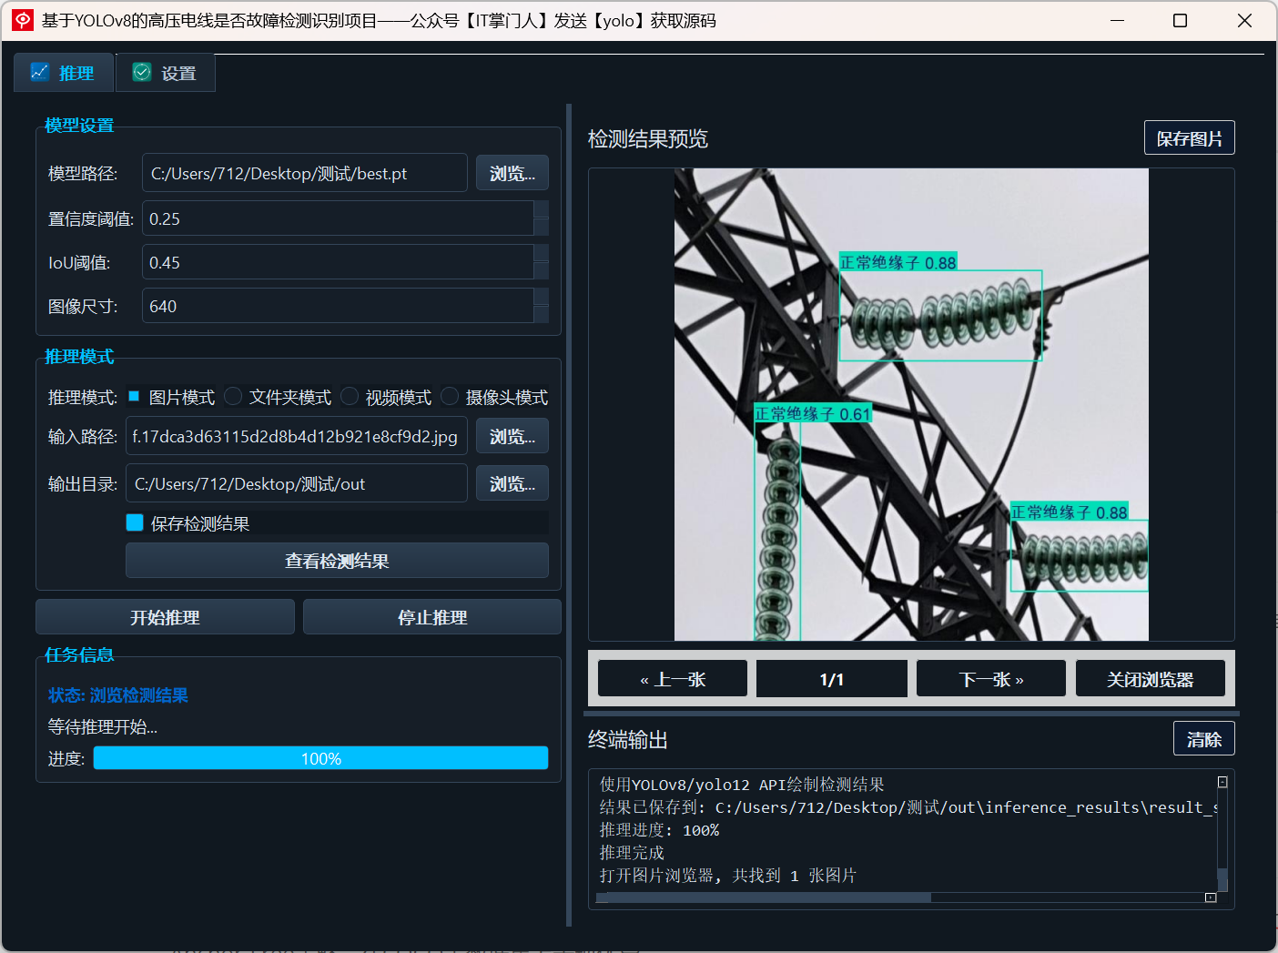Click the 输出目录 path input field
The height and width of the screenshot is (953, 1278).
[297, 483]
